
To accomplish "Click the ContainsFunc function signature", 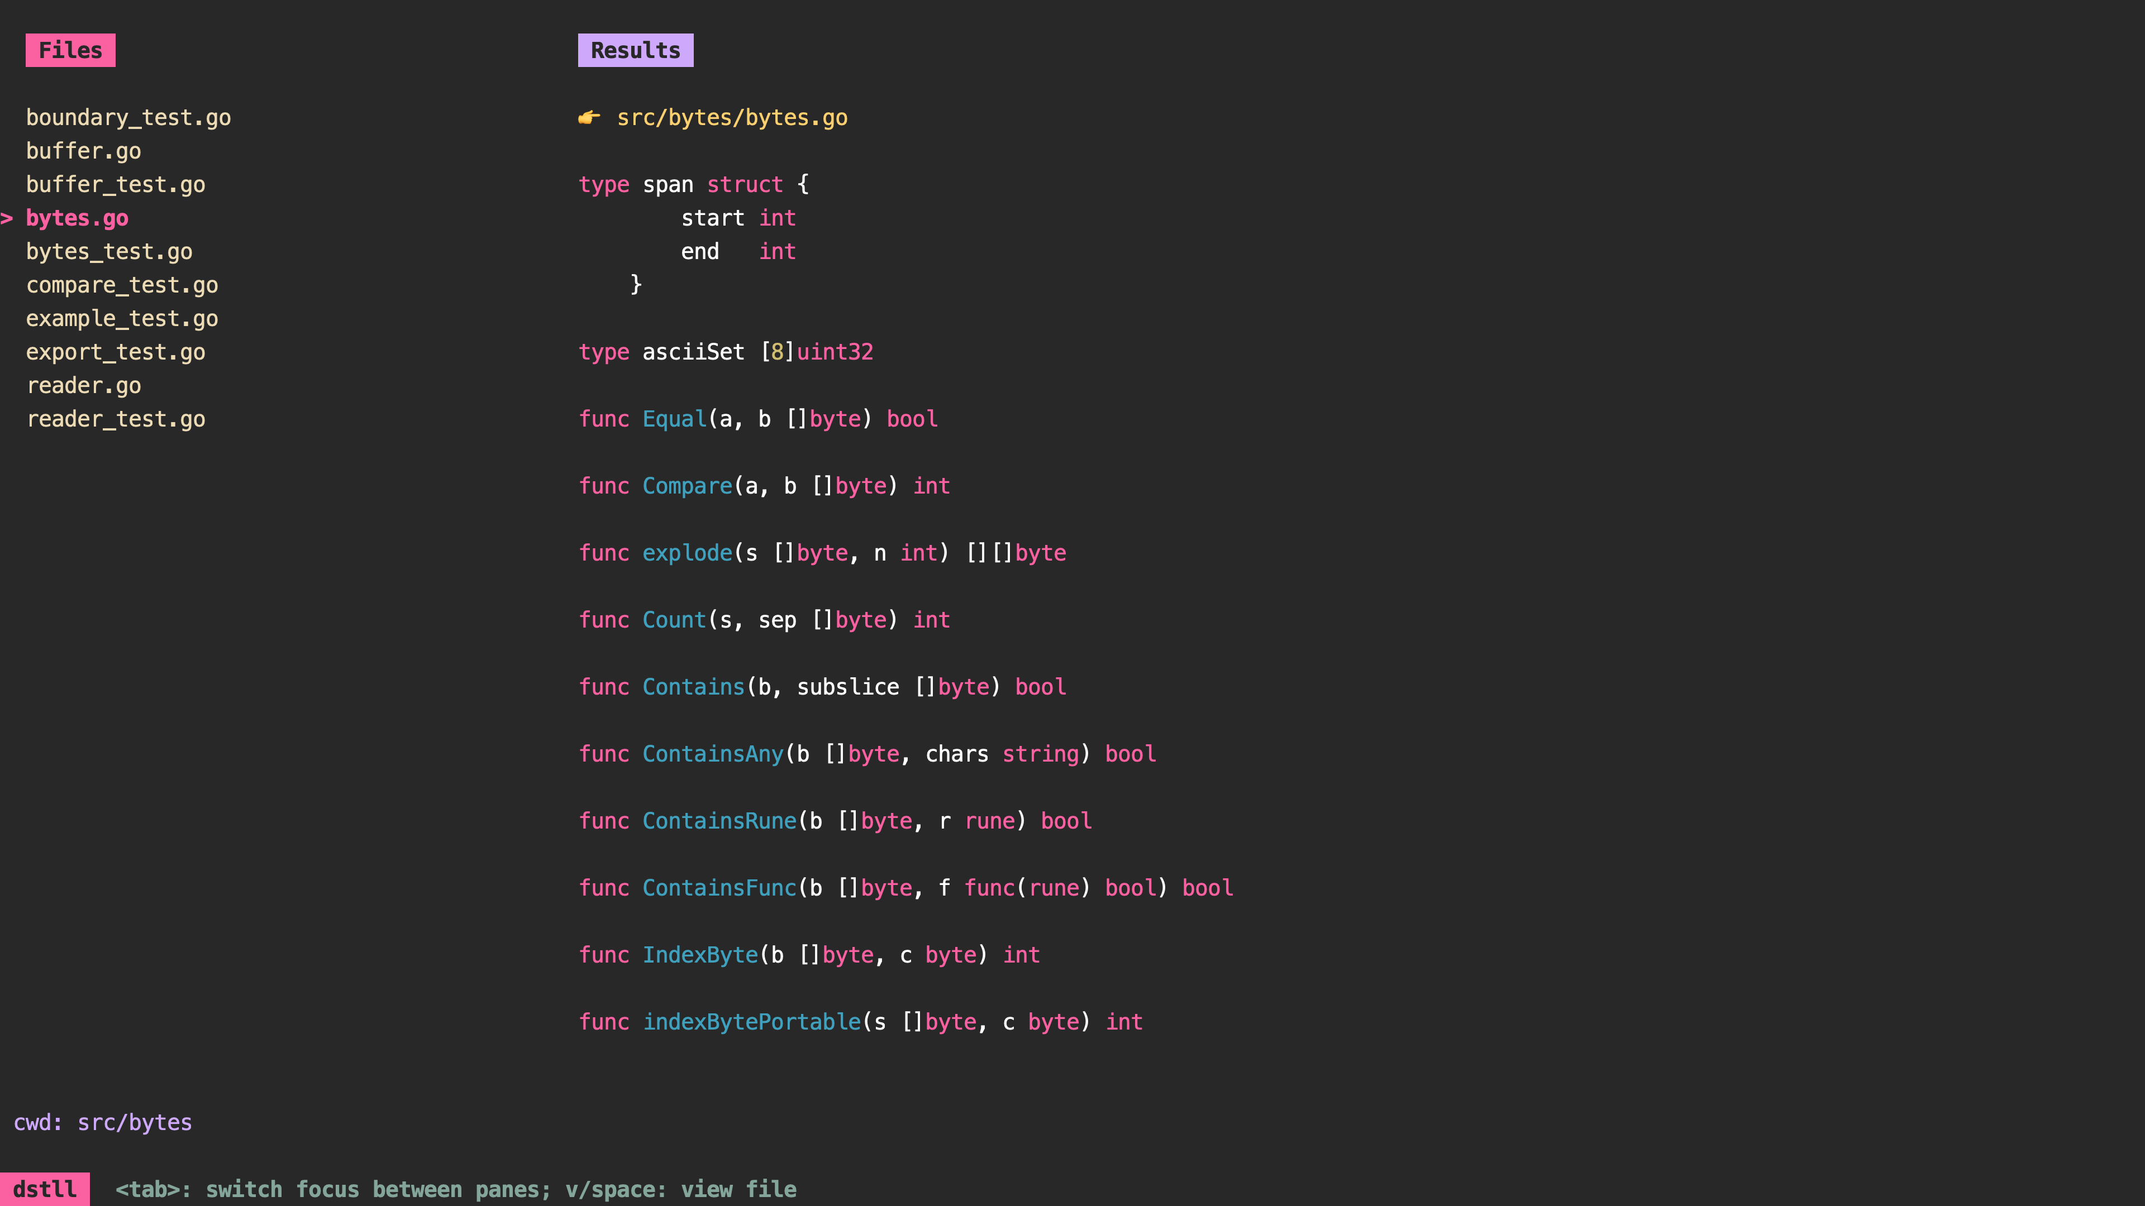I will pyautogui.click(x=905, y=887).
